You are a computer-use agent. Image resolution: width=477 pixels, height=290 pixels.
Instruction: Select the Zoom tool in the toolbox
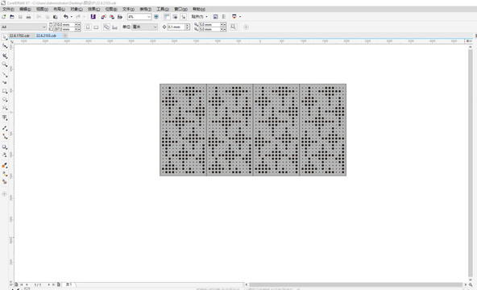5,64
